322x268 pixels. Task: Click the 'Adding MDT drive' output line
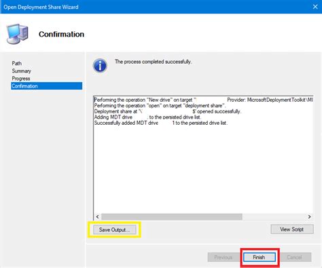147,117
